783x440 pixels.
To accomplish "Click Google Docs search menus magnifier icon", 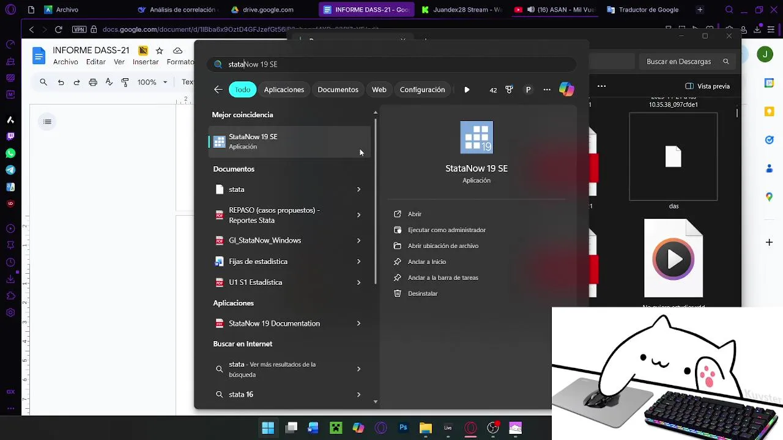I will click(43, 82).
